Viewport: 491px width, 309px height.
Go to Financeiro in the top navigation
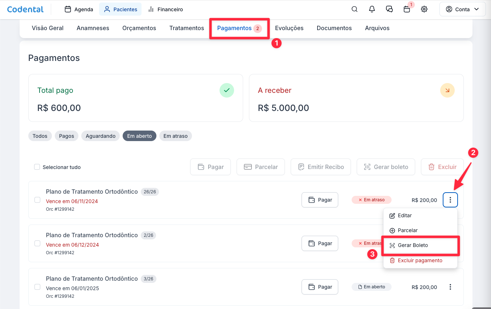click(x=165, y=9)
